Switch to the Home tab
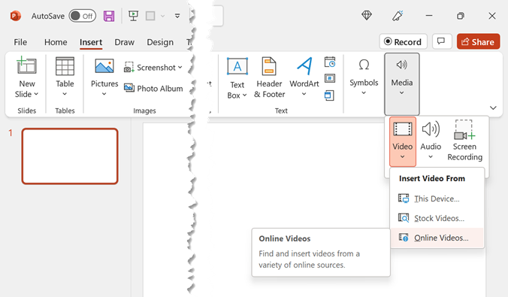This screenshot has width=508, height=297. point(56,42)
